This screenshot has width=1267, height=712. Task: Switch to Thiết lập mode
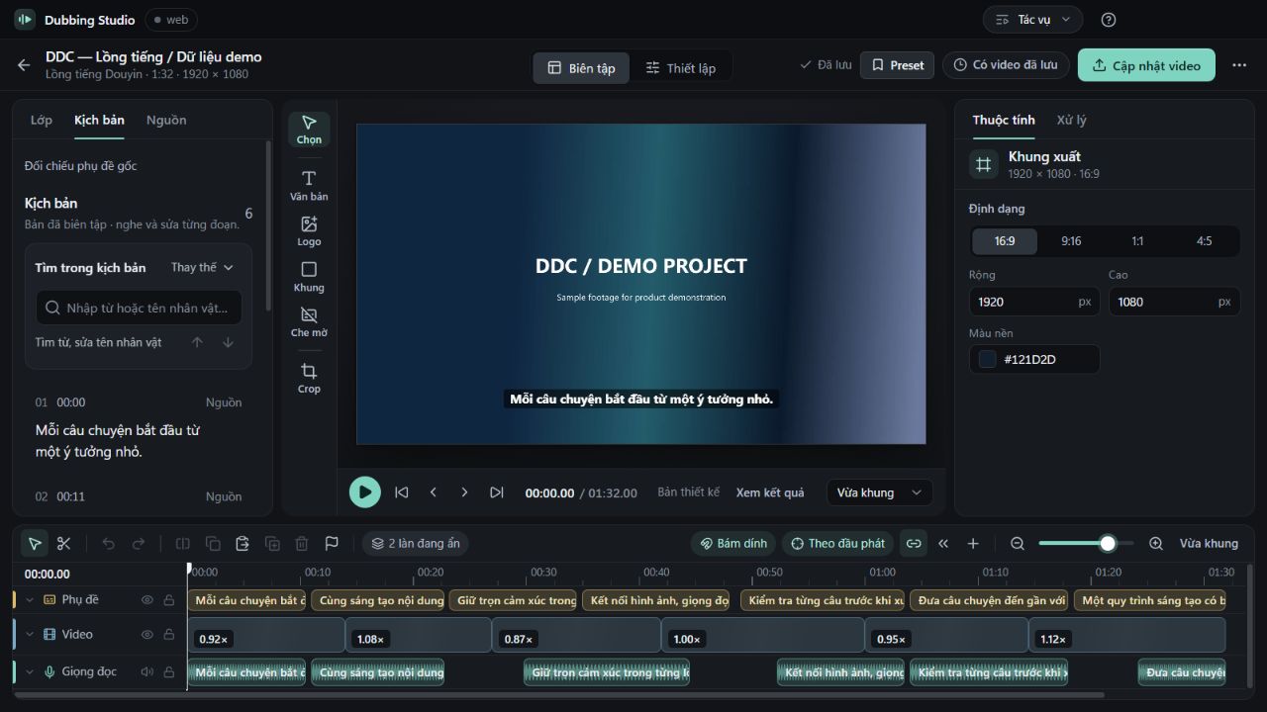click(x=681, y=67)
